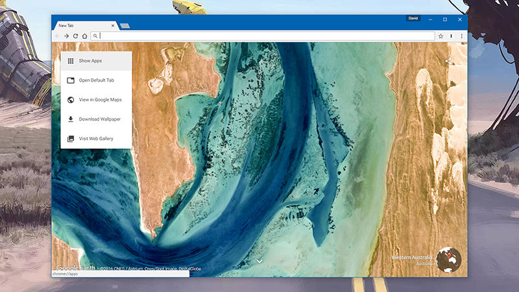
Task: Click the extension icon beside the star
Action: [451, 36]
